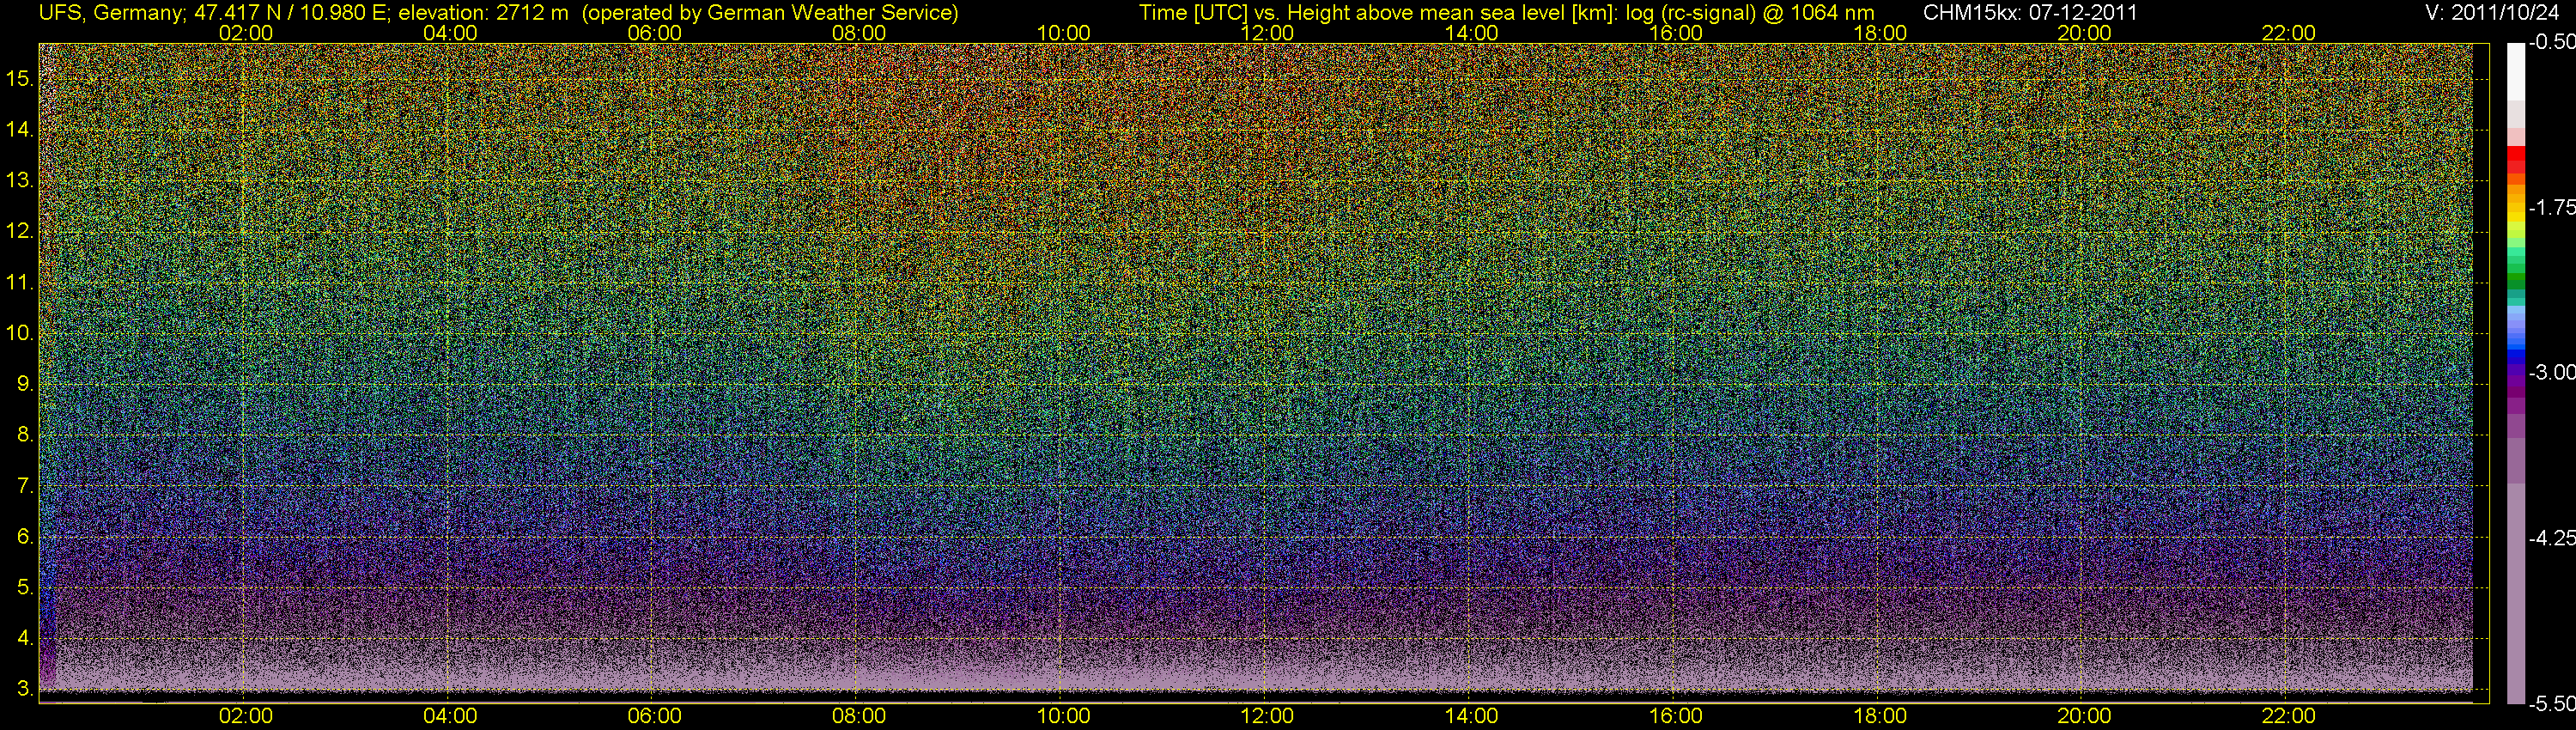2576x730 pixels.
Task: Click the white band atop the color scale
Action: coord(2516,72)
